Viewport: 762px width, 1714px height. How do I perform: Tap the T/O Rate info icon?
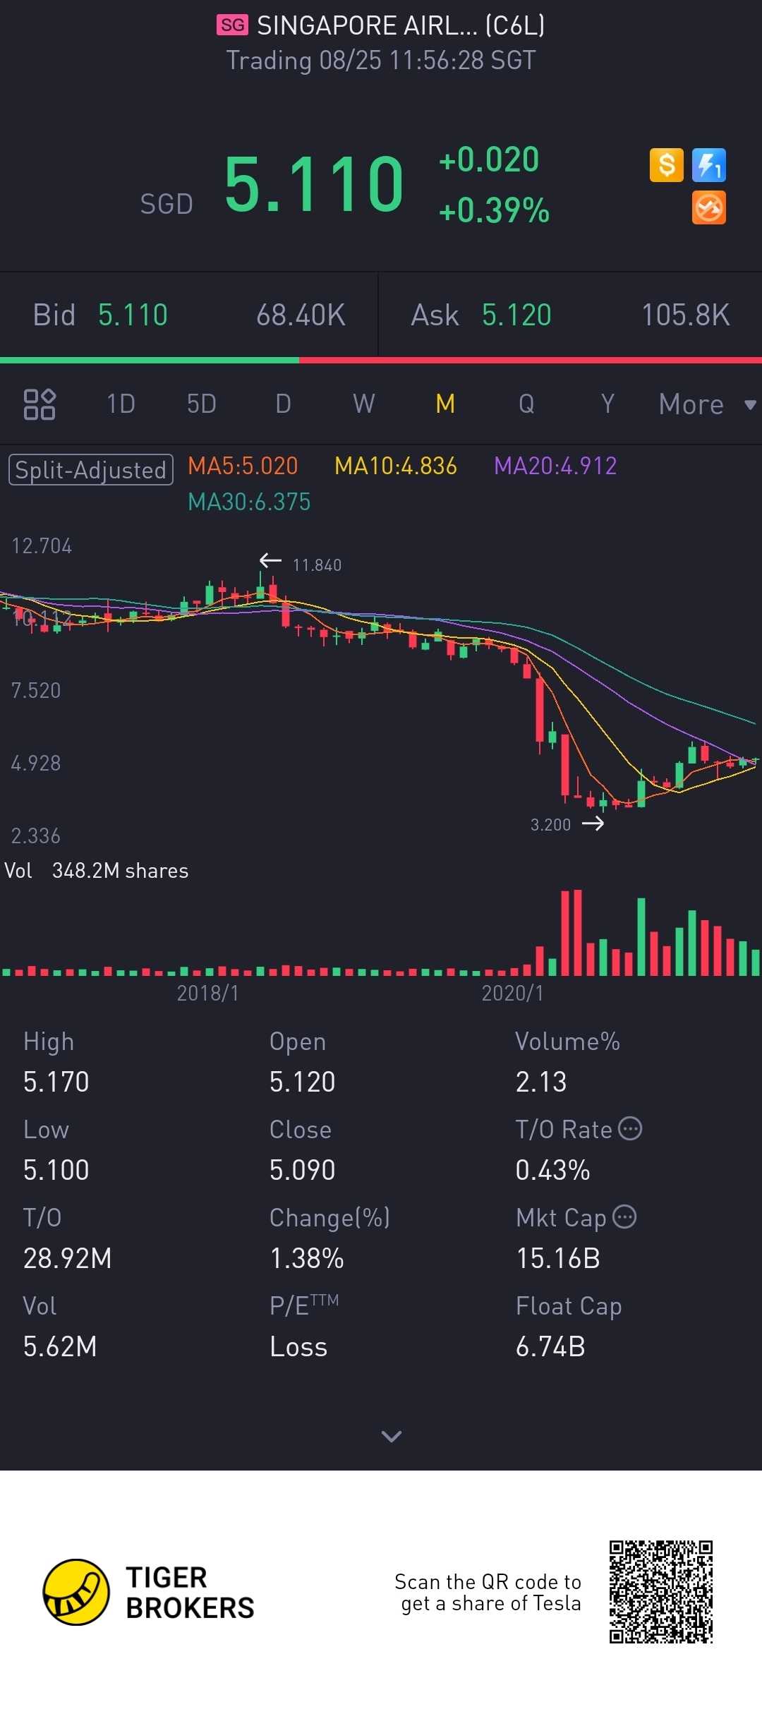coord(630,1128)
